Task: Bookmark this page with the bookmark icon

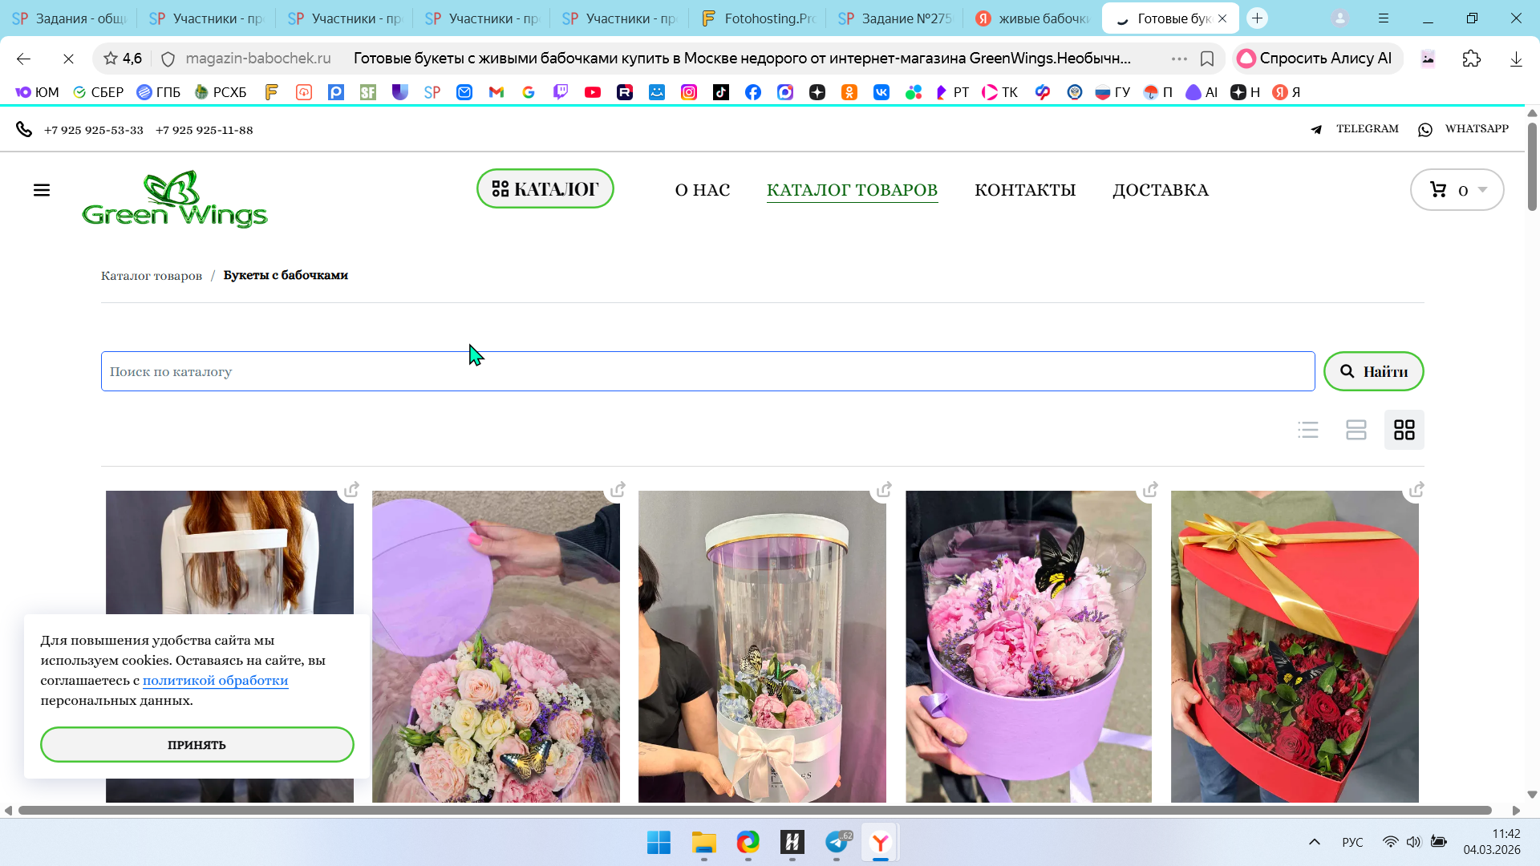Action: point(1207,59)
